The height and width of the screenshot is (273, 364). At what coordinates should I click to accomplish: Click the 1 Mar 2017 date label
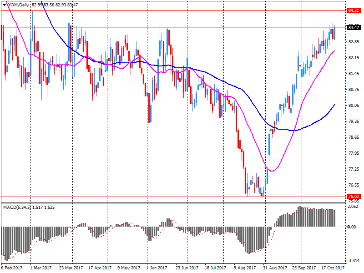pos(41,268)
